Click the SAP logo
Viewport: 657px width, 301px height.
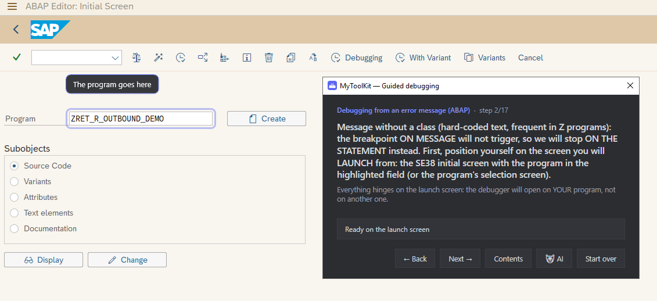tap(50, 30)
